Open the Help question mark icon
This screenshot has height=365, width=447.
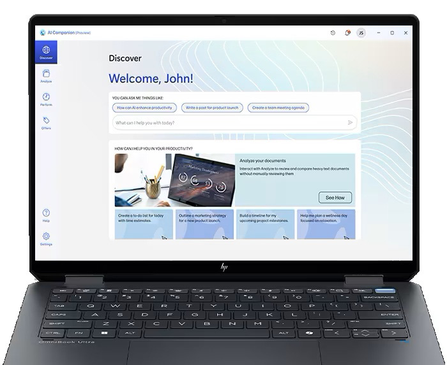46,213
